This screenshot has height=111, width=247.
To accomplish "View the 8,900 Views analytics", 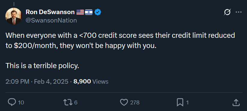I will coord(91,82).
